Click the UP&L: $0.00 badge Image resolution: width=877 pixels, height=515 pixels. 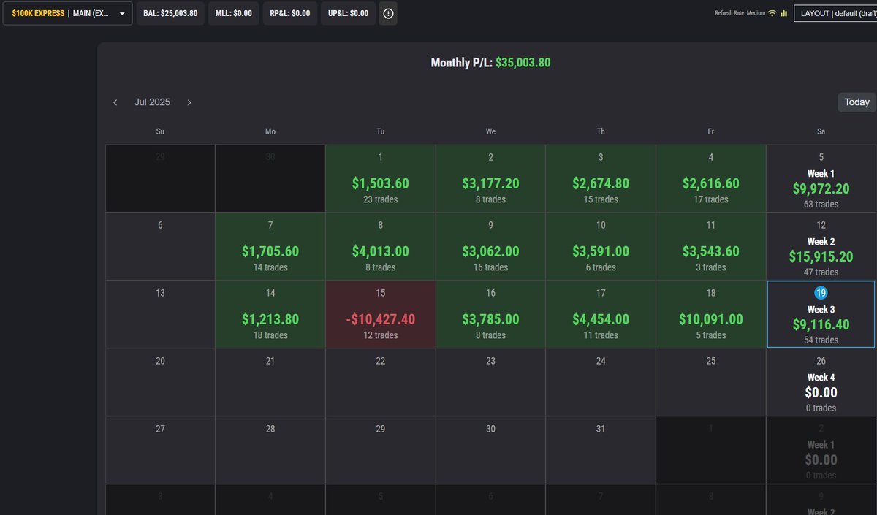349,13
